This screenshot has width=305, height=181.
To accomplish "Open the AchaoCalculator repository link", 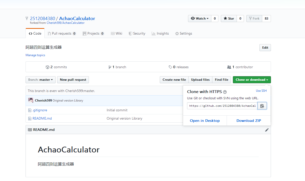I will [x=77, y=19].
